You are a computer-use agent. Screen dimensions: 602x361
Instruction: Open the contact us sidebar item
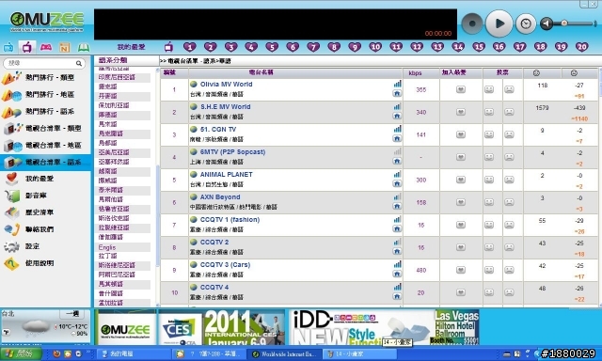tap(45, 229)
